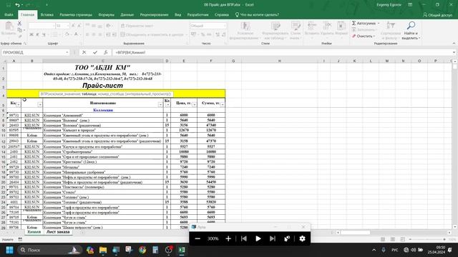The height and width of the screenshot is (257, 458).
Task: Click the Bold Ж button
Action: 31,35
